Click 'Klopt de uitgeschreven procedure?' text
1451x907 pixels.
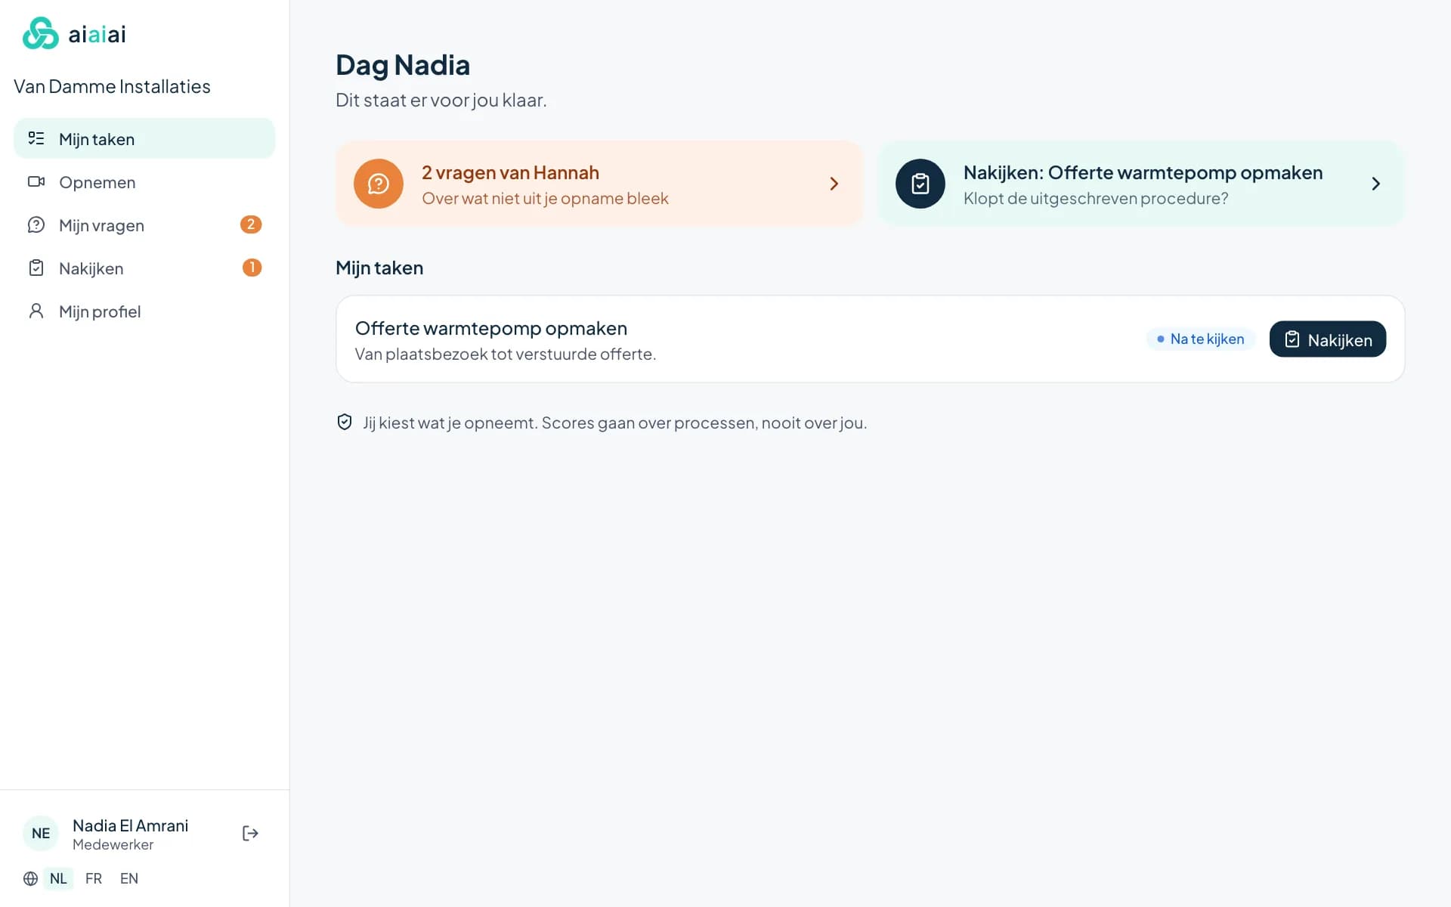1096,198
